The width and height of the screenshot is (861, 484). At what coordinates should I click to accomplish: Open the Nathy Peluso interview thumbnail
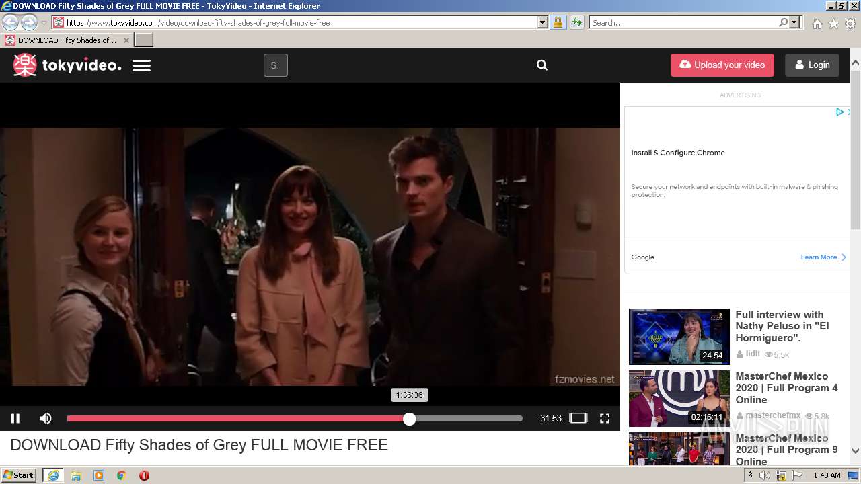coord(679,336)
